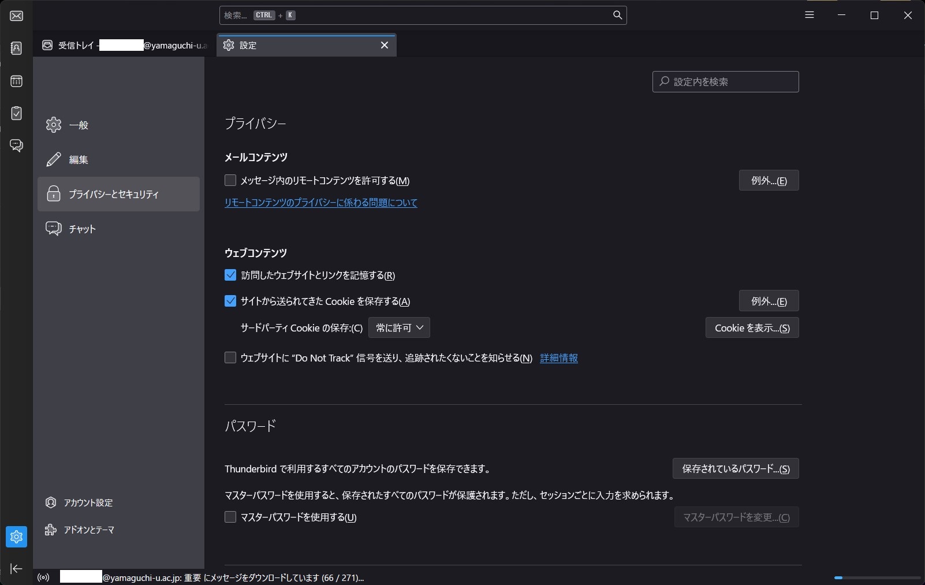Click the Settings gear in spaces bar

pos(16,537)
